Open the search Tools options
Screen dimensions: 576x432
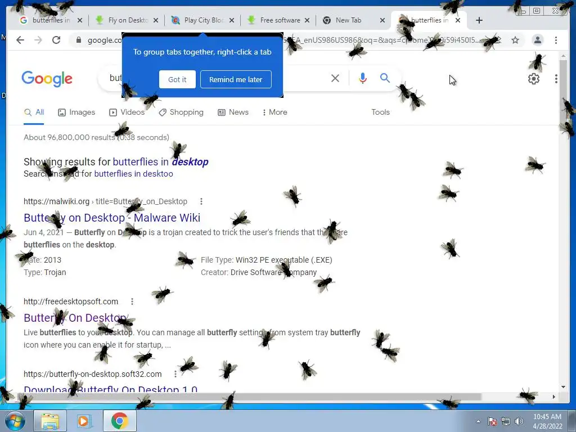point(381,112)
